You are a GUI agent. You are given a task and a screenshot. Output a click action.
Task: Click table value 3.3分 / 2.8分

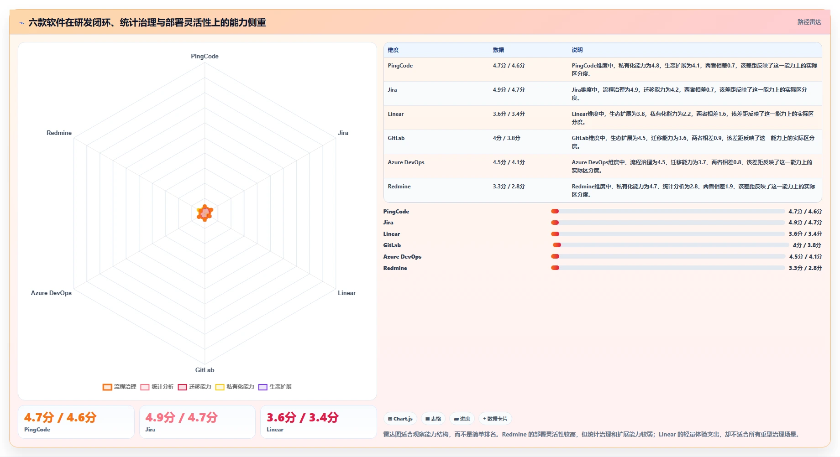(509, 187)
